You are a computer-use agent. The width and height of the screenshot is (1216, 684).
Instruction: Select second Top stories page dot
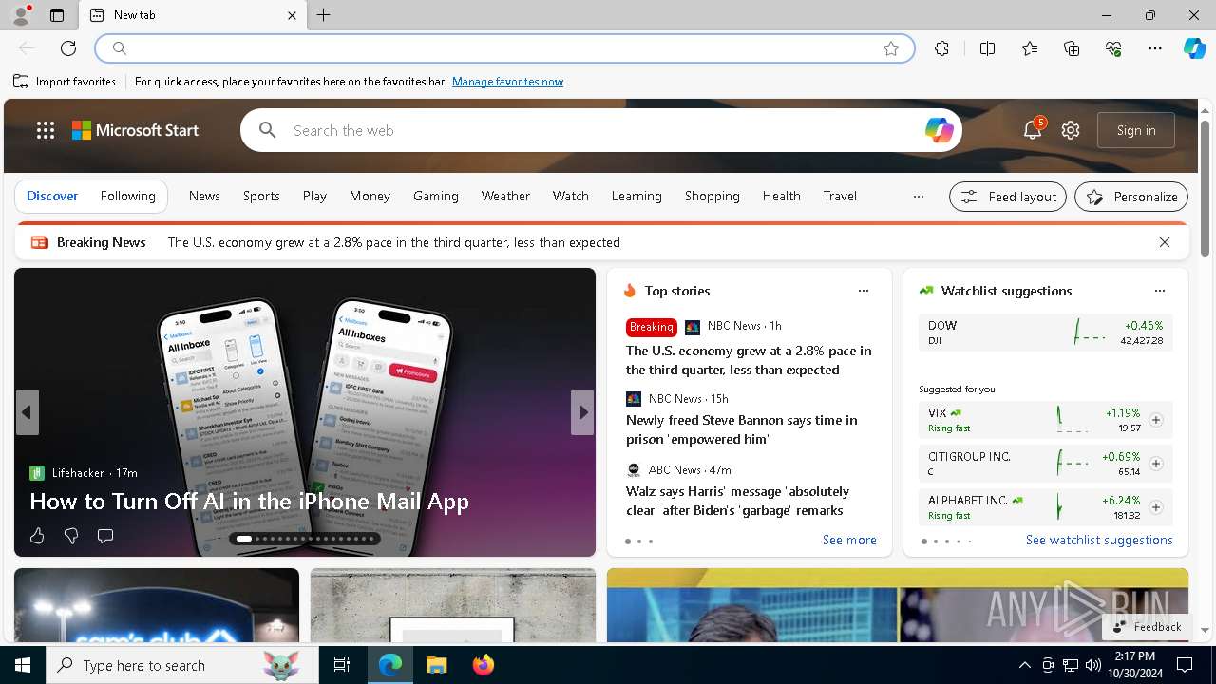(639, 541)
